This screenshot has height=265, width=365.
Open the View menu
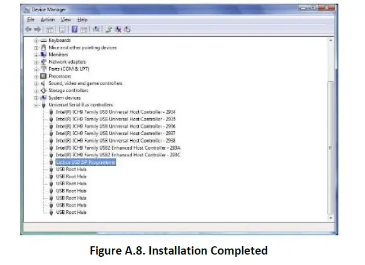click(x=66, y=20)
